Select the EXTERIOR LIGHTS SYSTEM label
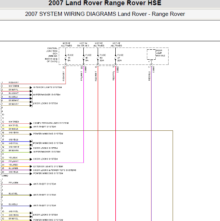The image size is (220, 221). pyautogui.click(x=48, y=166)
